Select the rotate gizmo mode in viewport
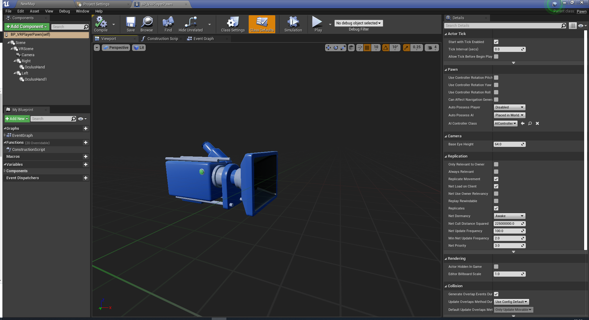Viewport: 589px width, 320px height. 336,48
